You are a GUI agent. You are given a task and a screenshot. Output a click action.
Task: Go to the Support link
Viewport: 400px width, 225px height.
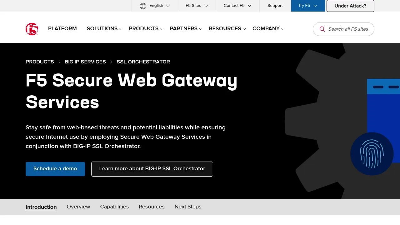point(275,6)
